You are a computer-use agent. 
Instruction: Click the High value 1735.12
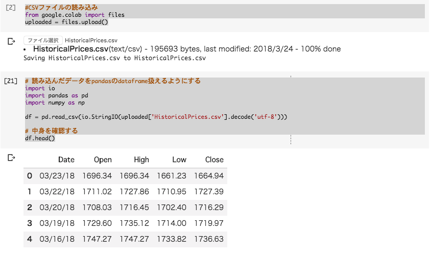pos(134,223)
